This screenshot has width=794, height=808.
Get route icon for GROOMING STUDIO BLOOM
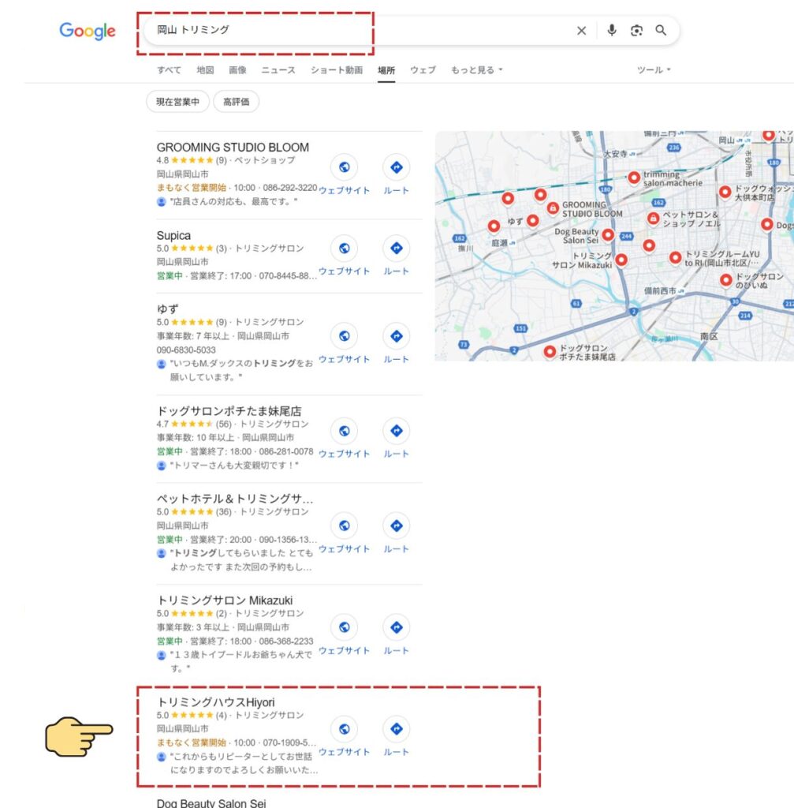(x=397, y=167)
